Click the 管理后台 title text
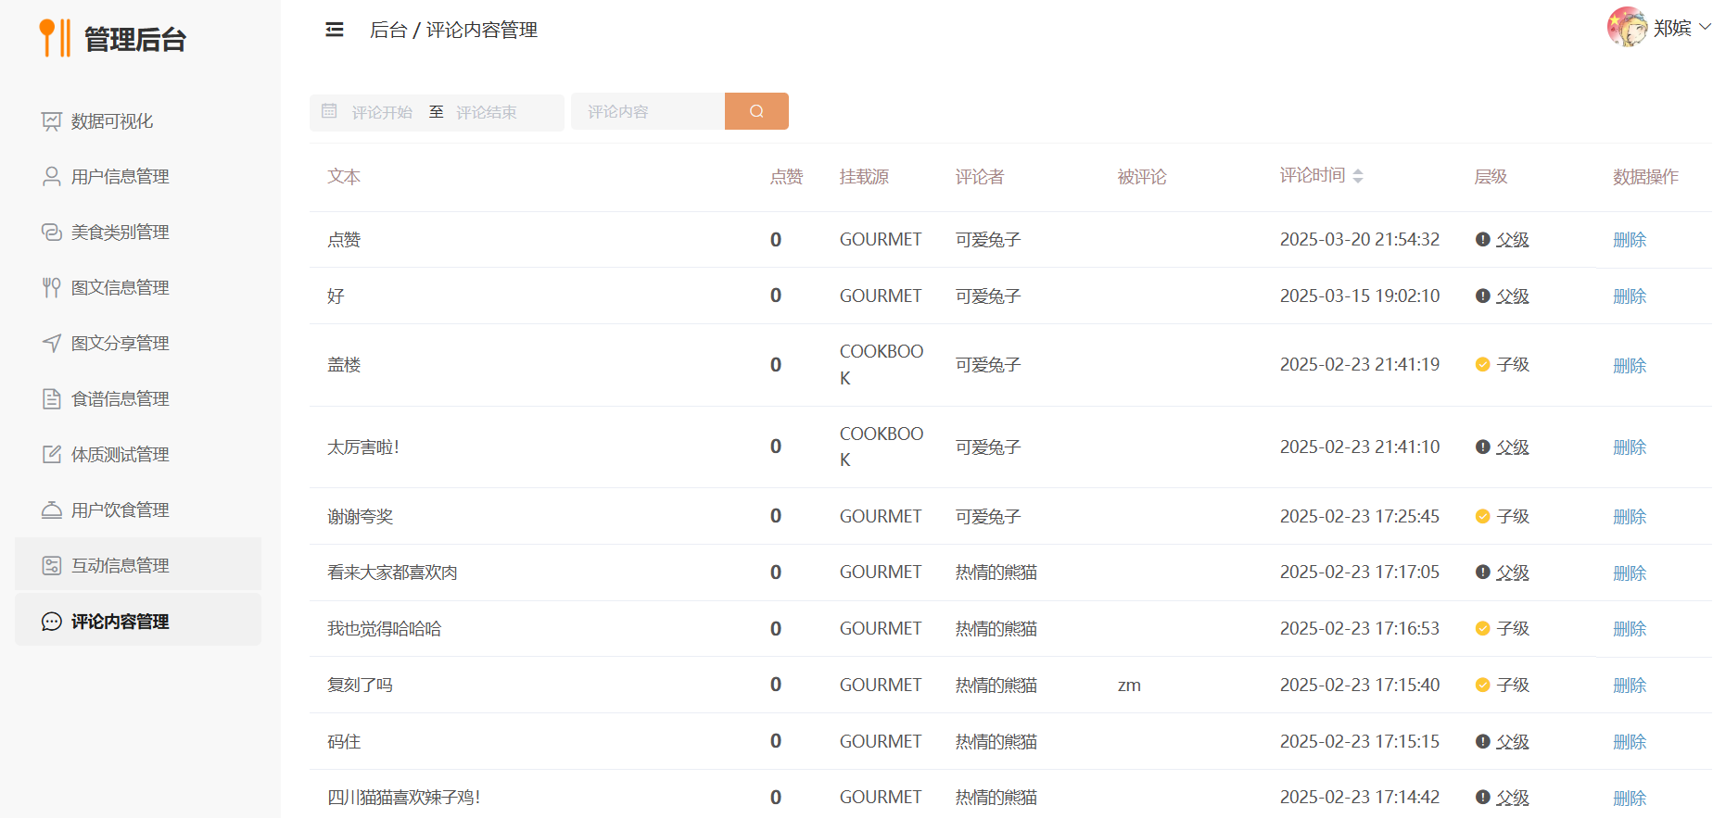This screenshot has height=818, width=1726. 135,39
